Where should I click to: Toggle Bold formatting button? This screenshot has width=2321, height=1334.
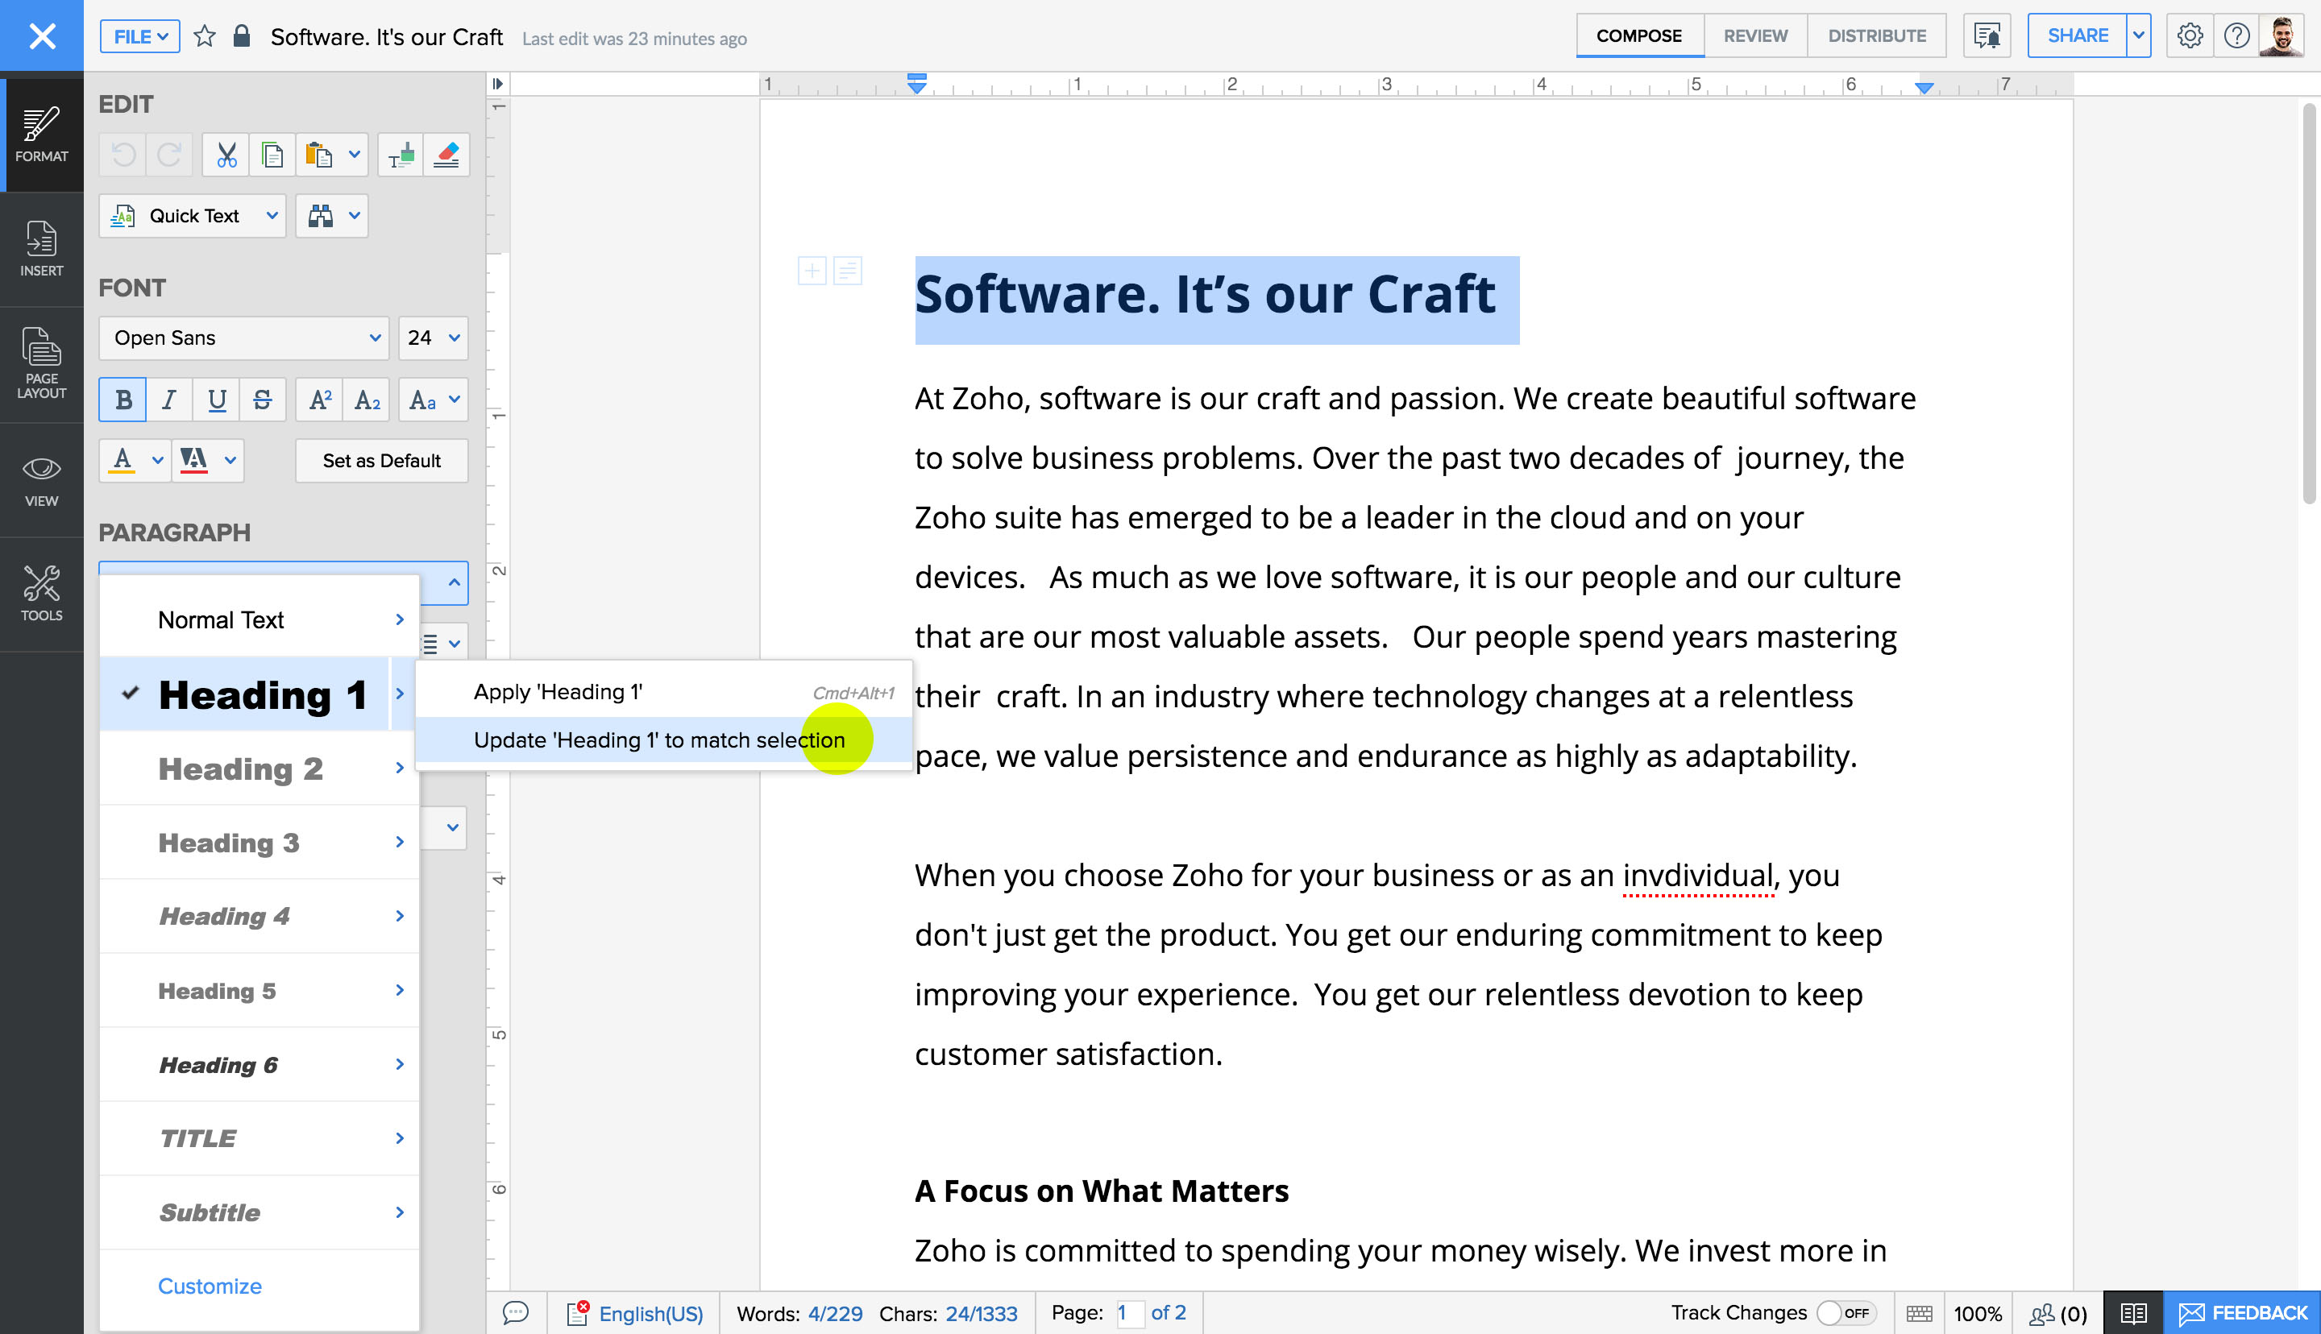click(x=122, y=400)
